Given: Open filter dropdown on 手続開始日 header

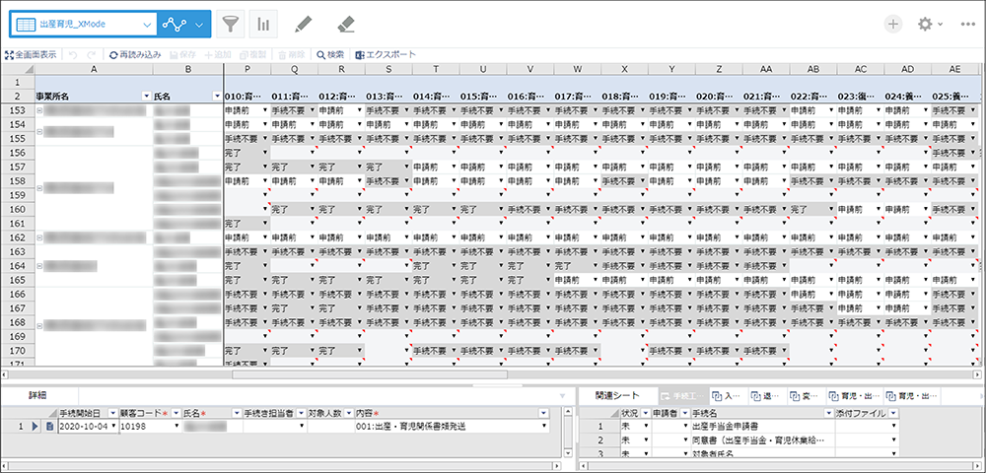Looking at the screenshot, I should click(x=112, y=413).
